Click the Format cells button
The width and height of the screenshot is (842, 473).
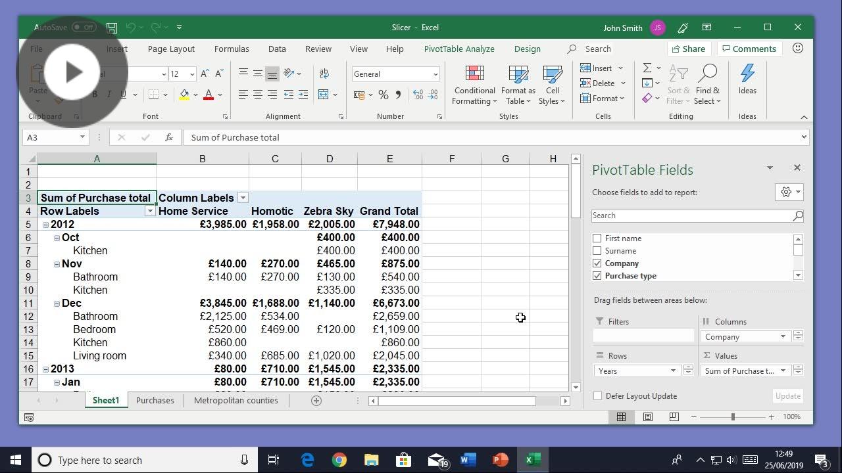pyautogui.click(x=603, y=98)
